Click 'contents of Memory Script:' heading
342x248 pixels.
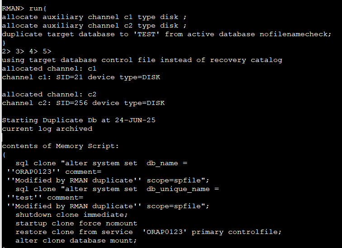point(61,146)
